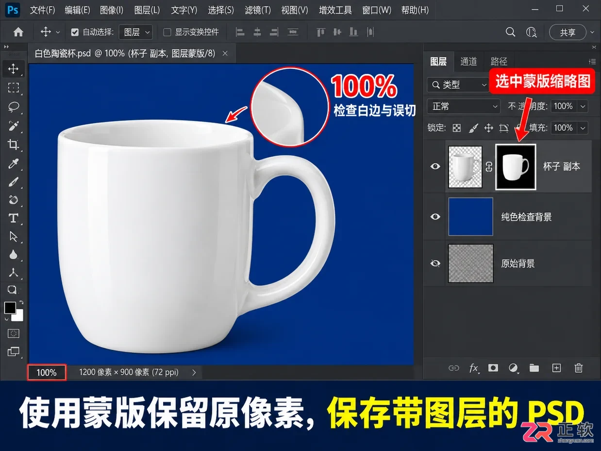Open the 图像(I) menu
The image size is (601, 451).
pyautogui.click(x=112, y=10)
